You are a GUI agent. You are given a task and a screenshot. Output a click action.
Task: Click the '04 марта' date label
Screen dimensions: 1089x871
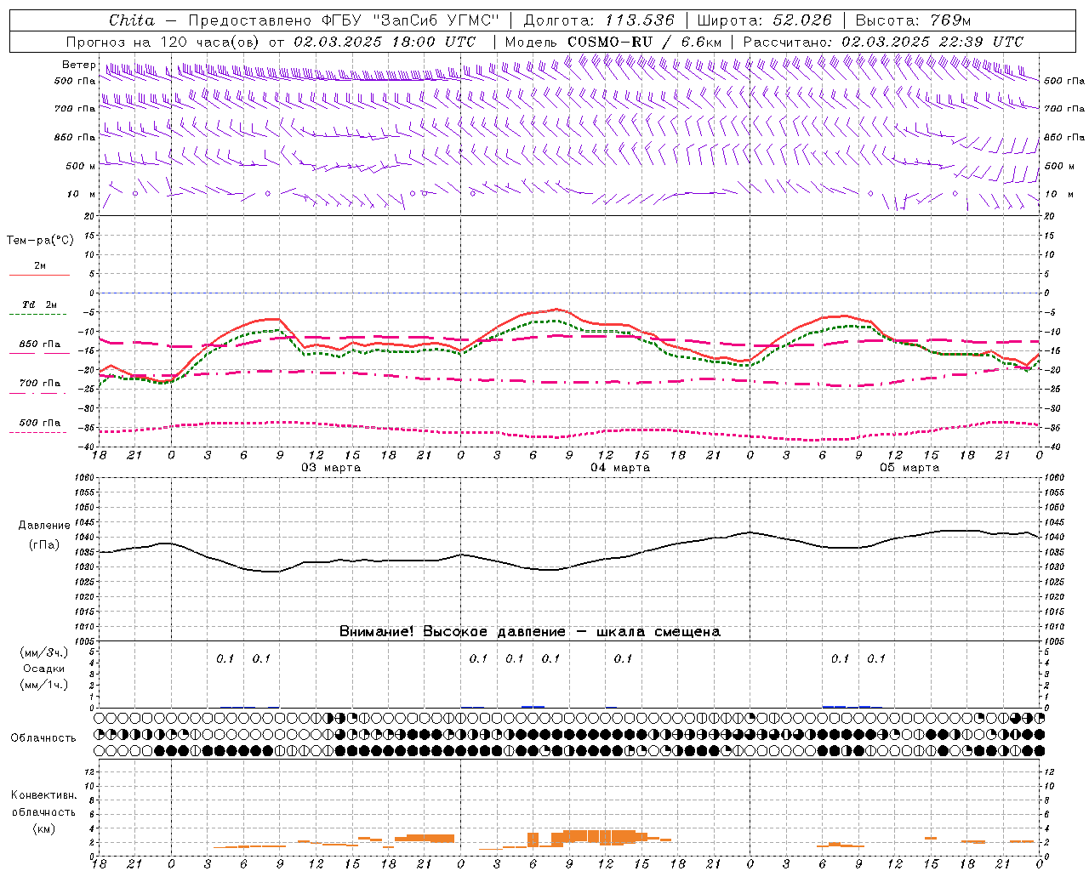pos(620,468)
